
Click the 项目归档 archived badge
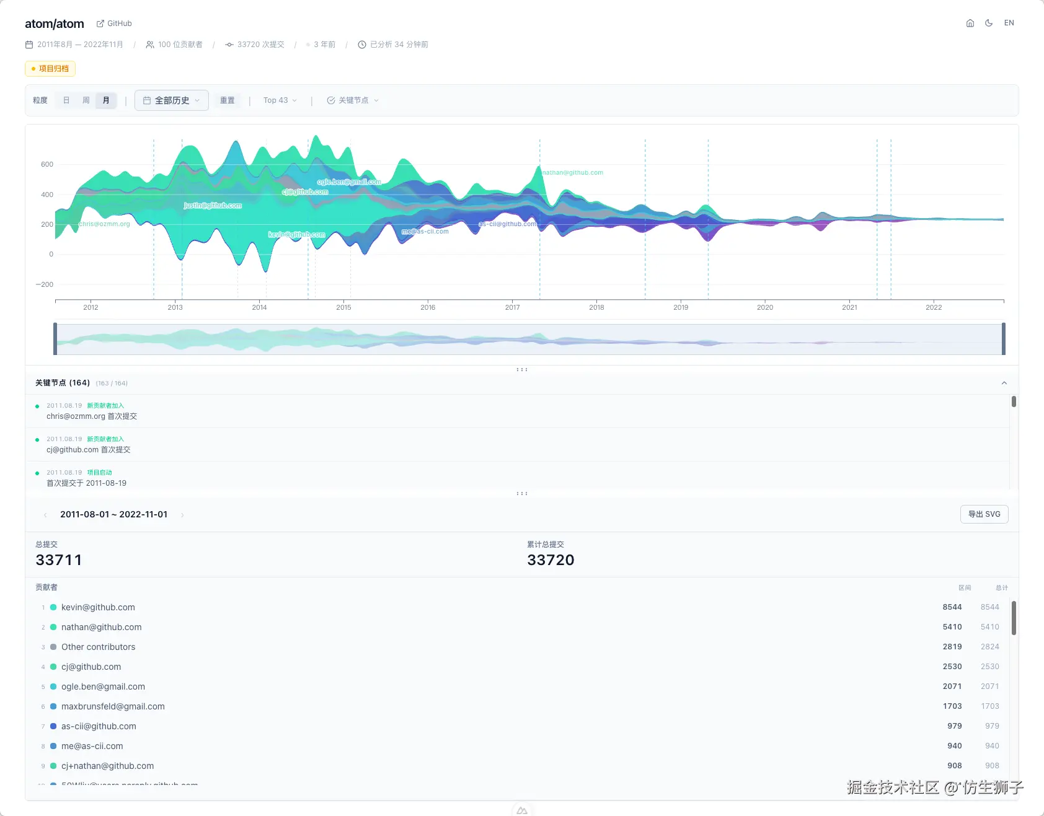click(x=50, y=69)
